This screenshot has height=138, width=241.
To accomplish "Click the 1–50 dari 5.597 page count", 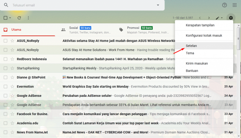I will click(x=183, y=18).
